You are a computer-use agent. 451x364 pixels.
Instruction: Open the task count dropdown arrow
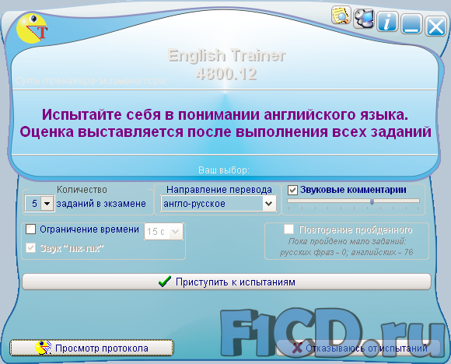47,204
